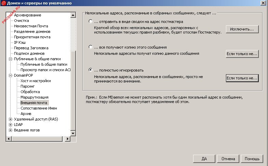Click the tree's vertical scrollbar up arrow
Viewport: 268px width, 166px height.
73,15
